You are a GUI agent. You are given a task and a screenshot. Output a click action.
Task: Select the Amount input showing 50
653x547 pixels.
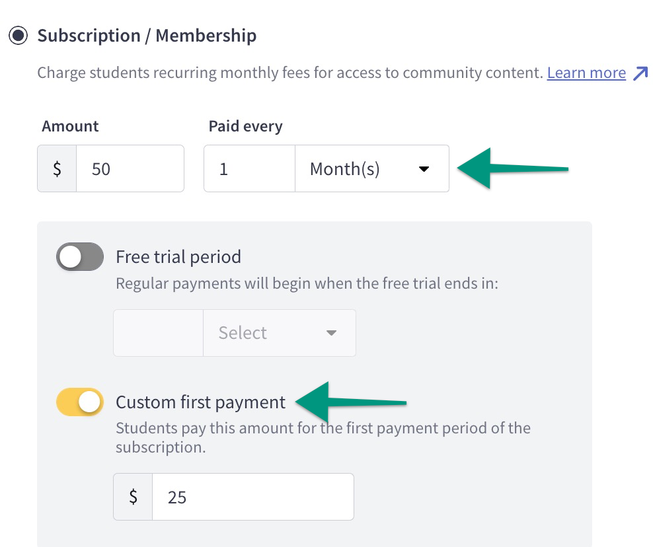click(x=130, y=168)
